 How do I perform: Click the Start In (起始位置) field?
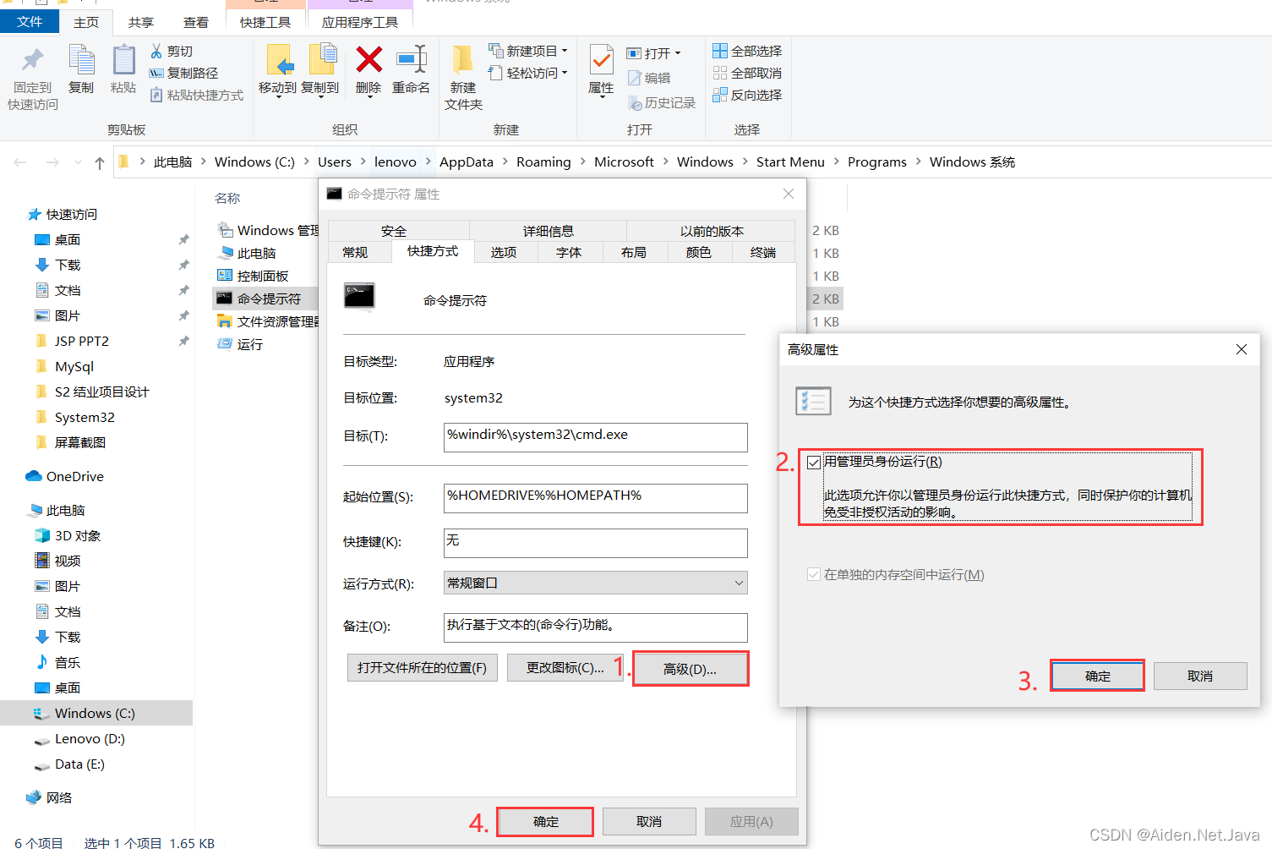(x=596, y=498)
